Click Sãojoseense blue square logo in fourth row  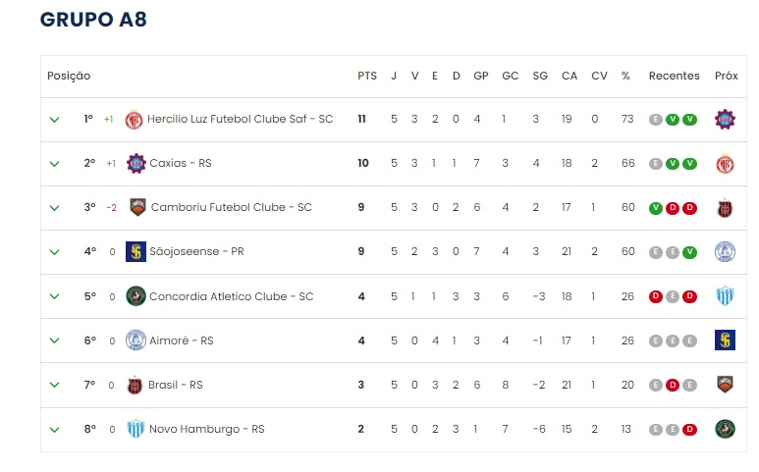tap(136, 252)
